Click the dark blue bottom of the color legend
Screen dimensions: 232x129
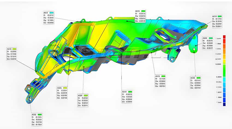click(x=224, y=103)
